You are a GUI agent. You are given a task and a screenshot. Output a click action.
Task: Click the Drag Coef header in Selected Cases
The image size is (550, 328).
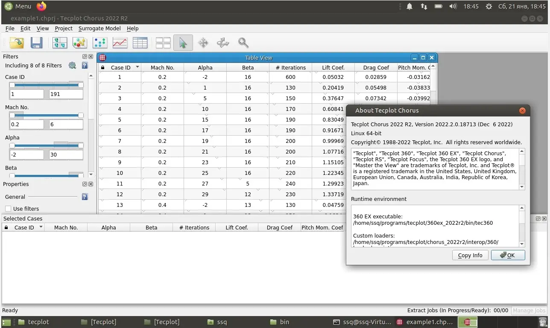tap(280, 227)
